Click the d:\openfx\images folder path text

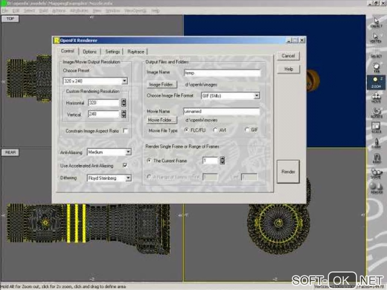(x=201, y=85)
